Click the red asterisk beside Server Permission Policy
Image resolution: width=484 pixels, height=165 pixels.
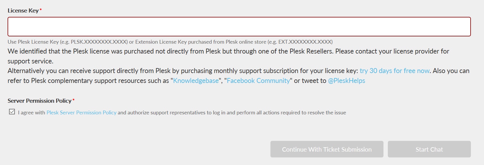pyautogui.click(x=74, y=100)
